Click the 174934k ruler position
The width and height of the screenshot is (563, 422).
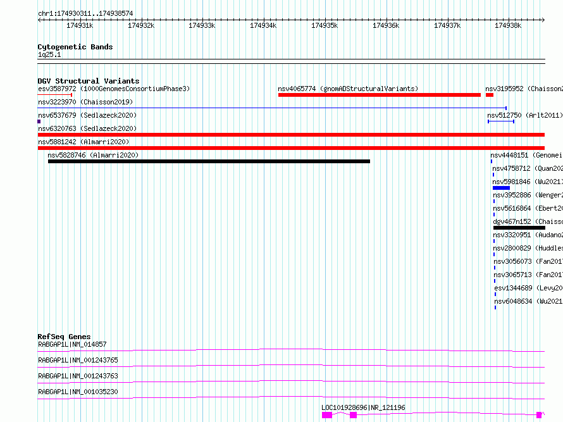tap(263, 25)
